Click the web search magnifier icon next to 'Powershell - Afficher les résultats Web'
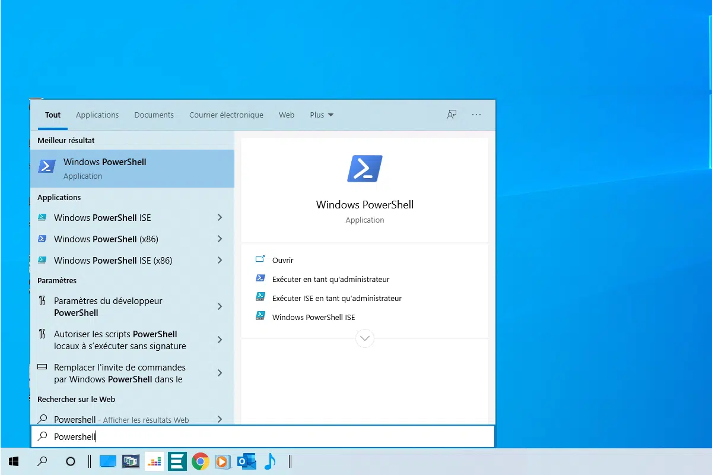 point(42,419)
